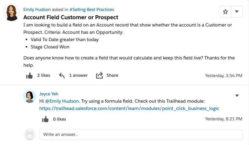Open the #Selling Best Practices topic
This screenshot has width=249, height=145.
(x=92, y=9)
